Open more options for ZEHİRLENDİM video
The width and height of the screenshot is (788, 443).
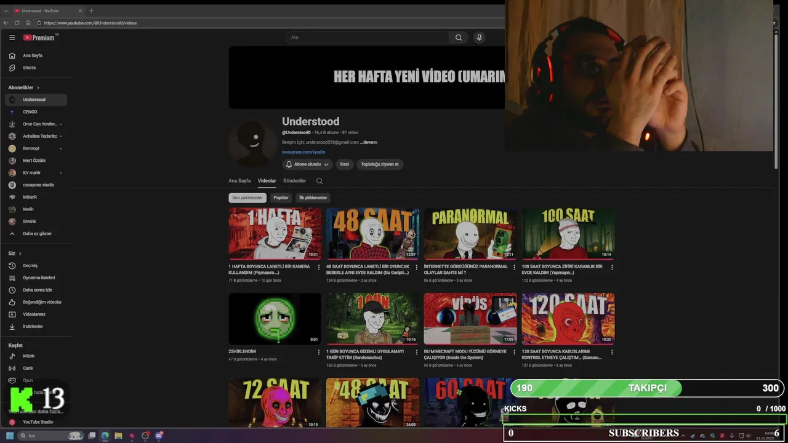tap(319, 352)
